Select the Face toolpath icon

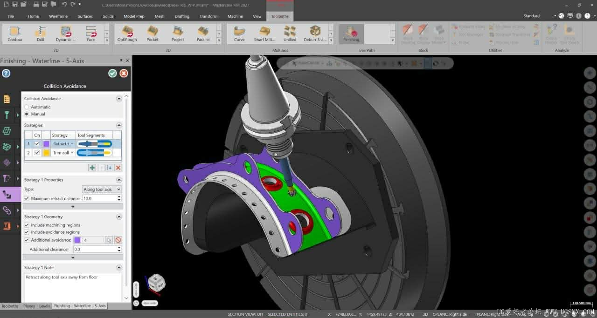click(91, 34)
